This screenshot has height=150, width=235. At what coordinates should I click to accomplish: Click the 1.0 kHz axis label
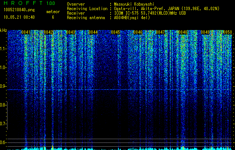coord(3,67)
